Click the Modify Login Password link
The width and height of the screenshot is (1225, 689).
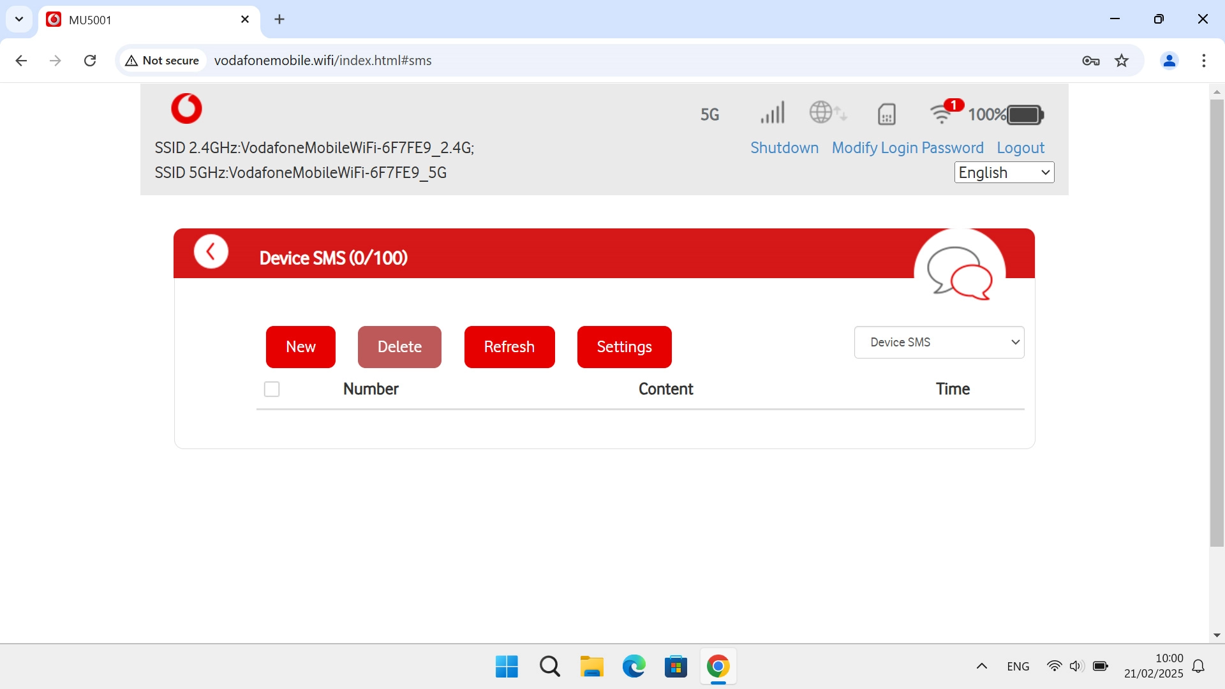(907, 148)
